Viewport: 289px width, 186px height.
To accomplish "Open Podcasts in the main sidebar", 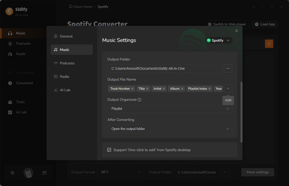I will pos(23,43).
